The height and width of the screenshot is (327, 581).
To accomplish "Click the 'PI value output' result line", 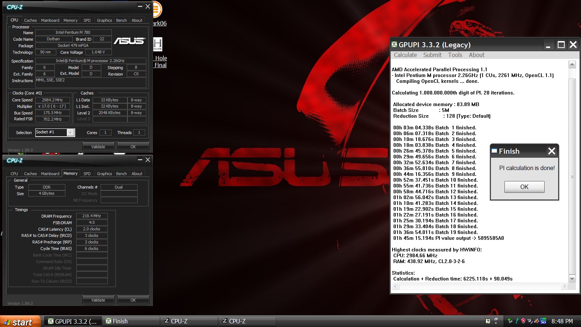I will (448, 238).
